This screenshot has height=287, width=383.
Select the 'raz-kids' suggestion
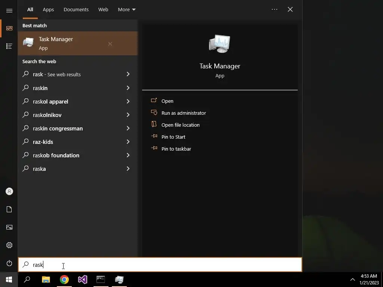(x=43, y=142)
